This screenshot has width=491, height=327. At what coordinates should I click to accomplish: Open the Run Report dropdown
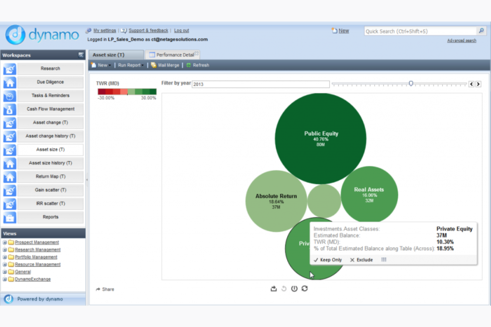coord(130,65)
